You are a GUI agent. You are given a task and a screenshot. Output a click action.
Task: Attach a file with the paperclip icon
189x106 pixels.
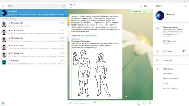[x=70, y=103]
